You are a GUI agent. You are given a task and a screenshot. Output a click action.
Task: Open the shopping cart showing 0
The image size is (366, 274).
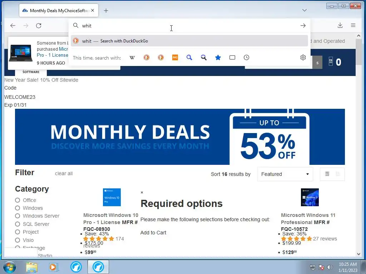pyautogui.click(x=335, y=62)
